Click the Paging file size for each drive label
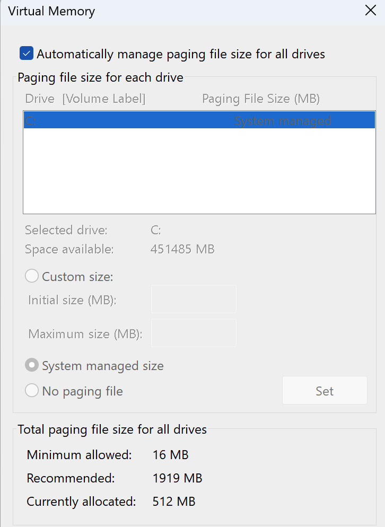Image resolution: width=385 pixels, height=527 pixels. click(100, 77)
